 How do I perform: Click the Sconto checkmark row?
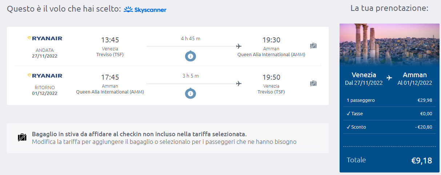point(389,127)
